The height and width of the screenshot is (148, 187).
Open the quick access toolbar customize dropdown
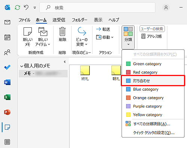point(35,8)
